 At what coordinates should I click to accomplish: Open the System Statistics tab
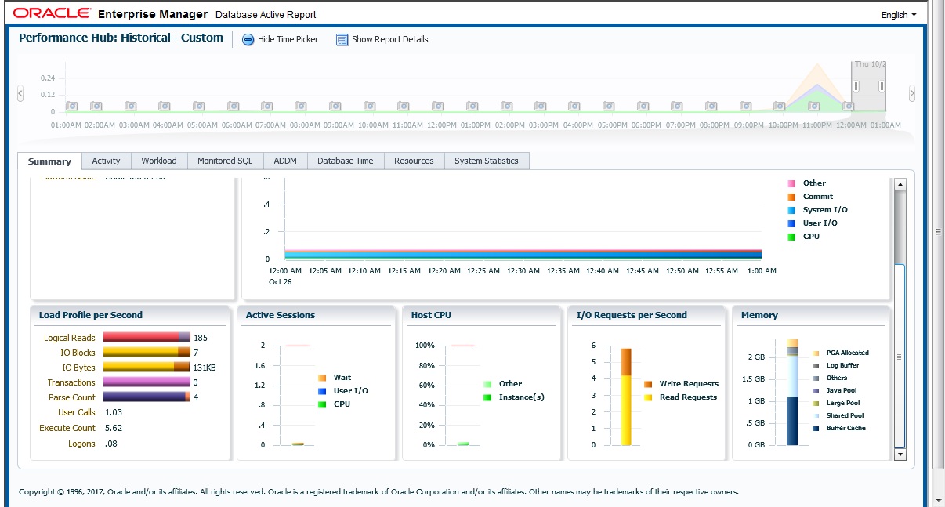click(487, 161)
